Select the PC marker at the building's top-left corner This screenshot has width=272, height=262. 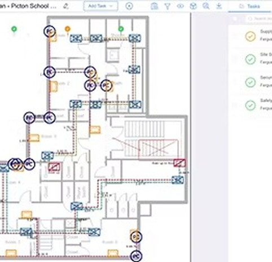50,32
